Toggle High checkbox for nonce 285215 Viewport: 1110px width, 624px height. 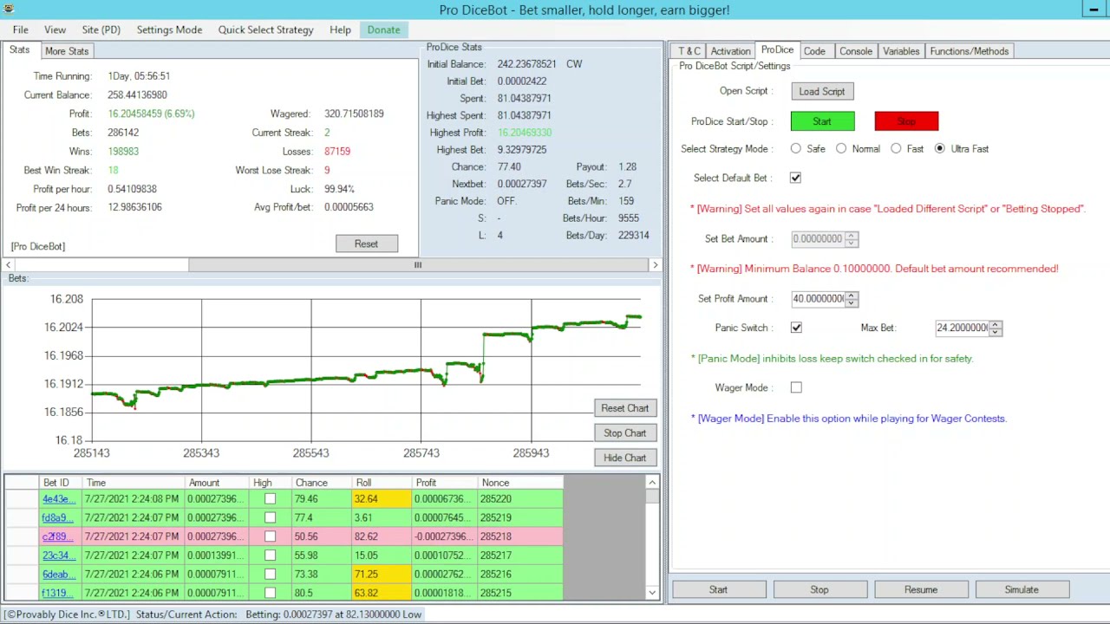point(270,594)
